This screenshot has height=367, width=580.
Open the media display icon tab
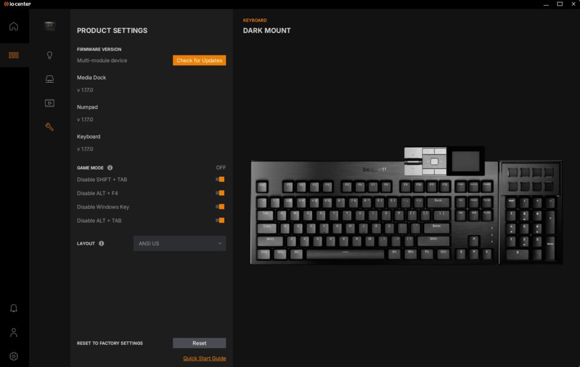tap(50, 103)
